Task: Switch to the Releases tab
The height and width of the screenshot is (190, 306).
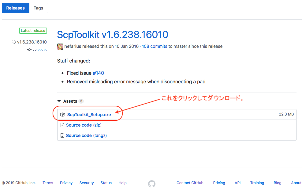Action: 16,8
